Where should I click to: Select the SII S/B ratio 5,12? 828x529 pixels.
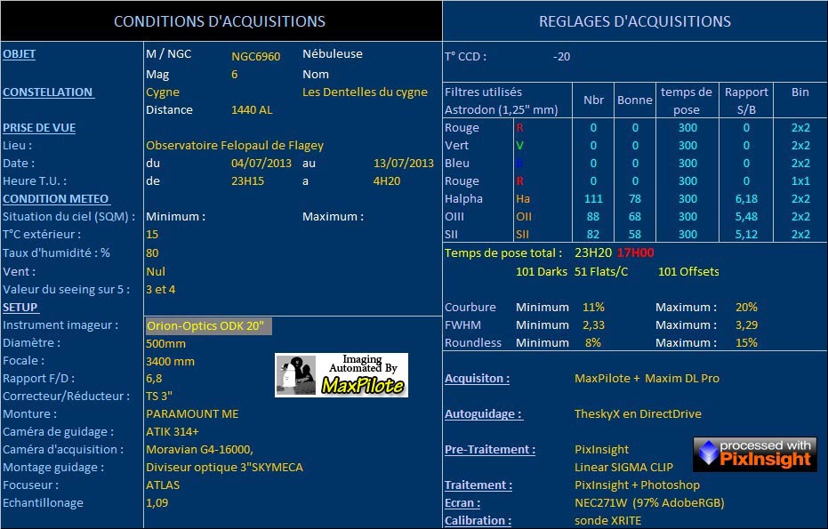point(746,235)
